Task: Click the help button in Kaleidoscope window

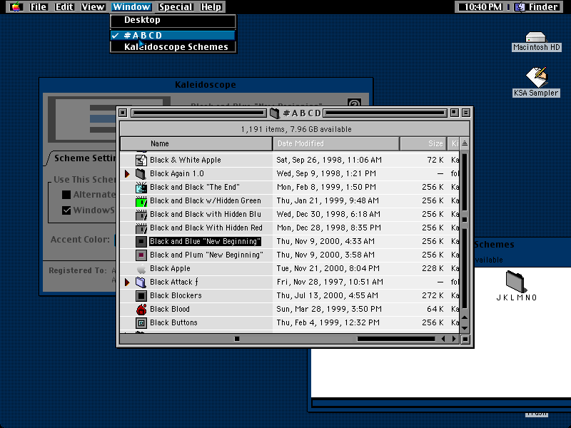Action: pos(354,103)
